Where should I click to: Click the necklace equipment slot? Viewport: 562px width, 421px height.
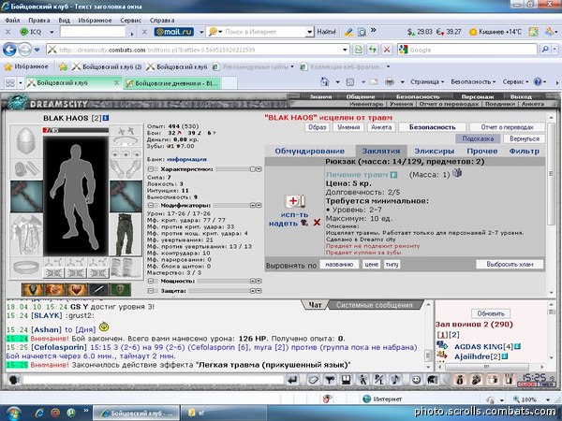pyautogui.click(x=126, y=141)
